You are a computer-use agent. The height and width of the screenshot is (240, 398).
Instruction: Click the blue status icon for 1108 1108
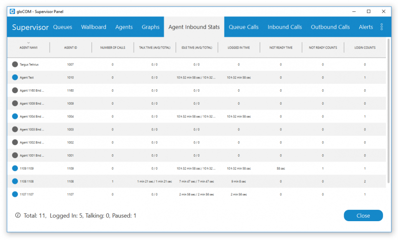[x=15, y=181]
